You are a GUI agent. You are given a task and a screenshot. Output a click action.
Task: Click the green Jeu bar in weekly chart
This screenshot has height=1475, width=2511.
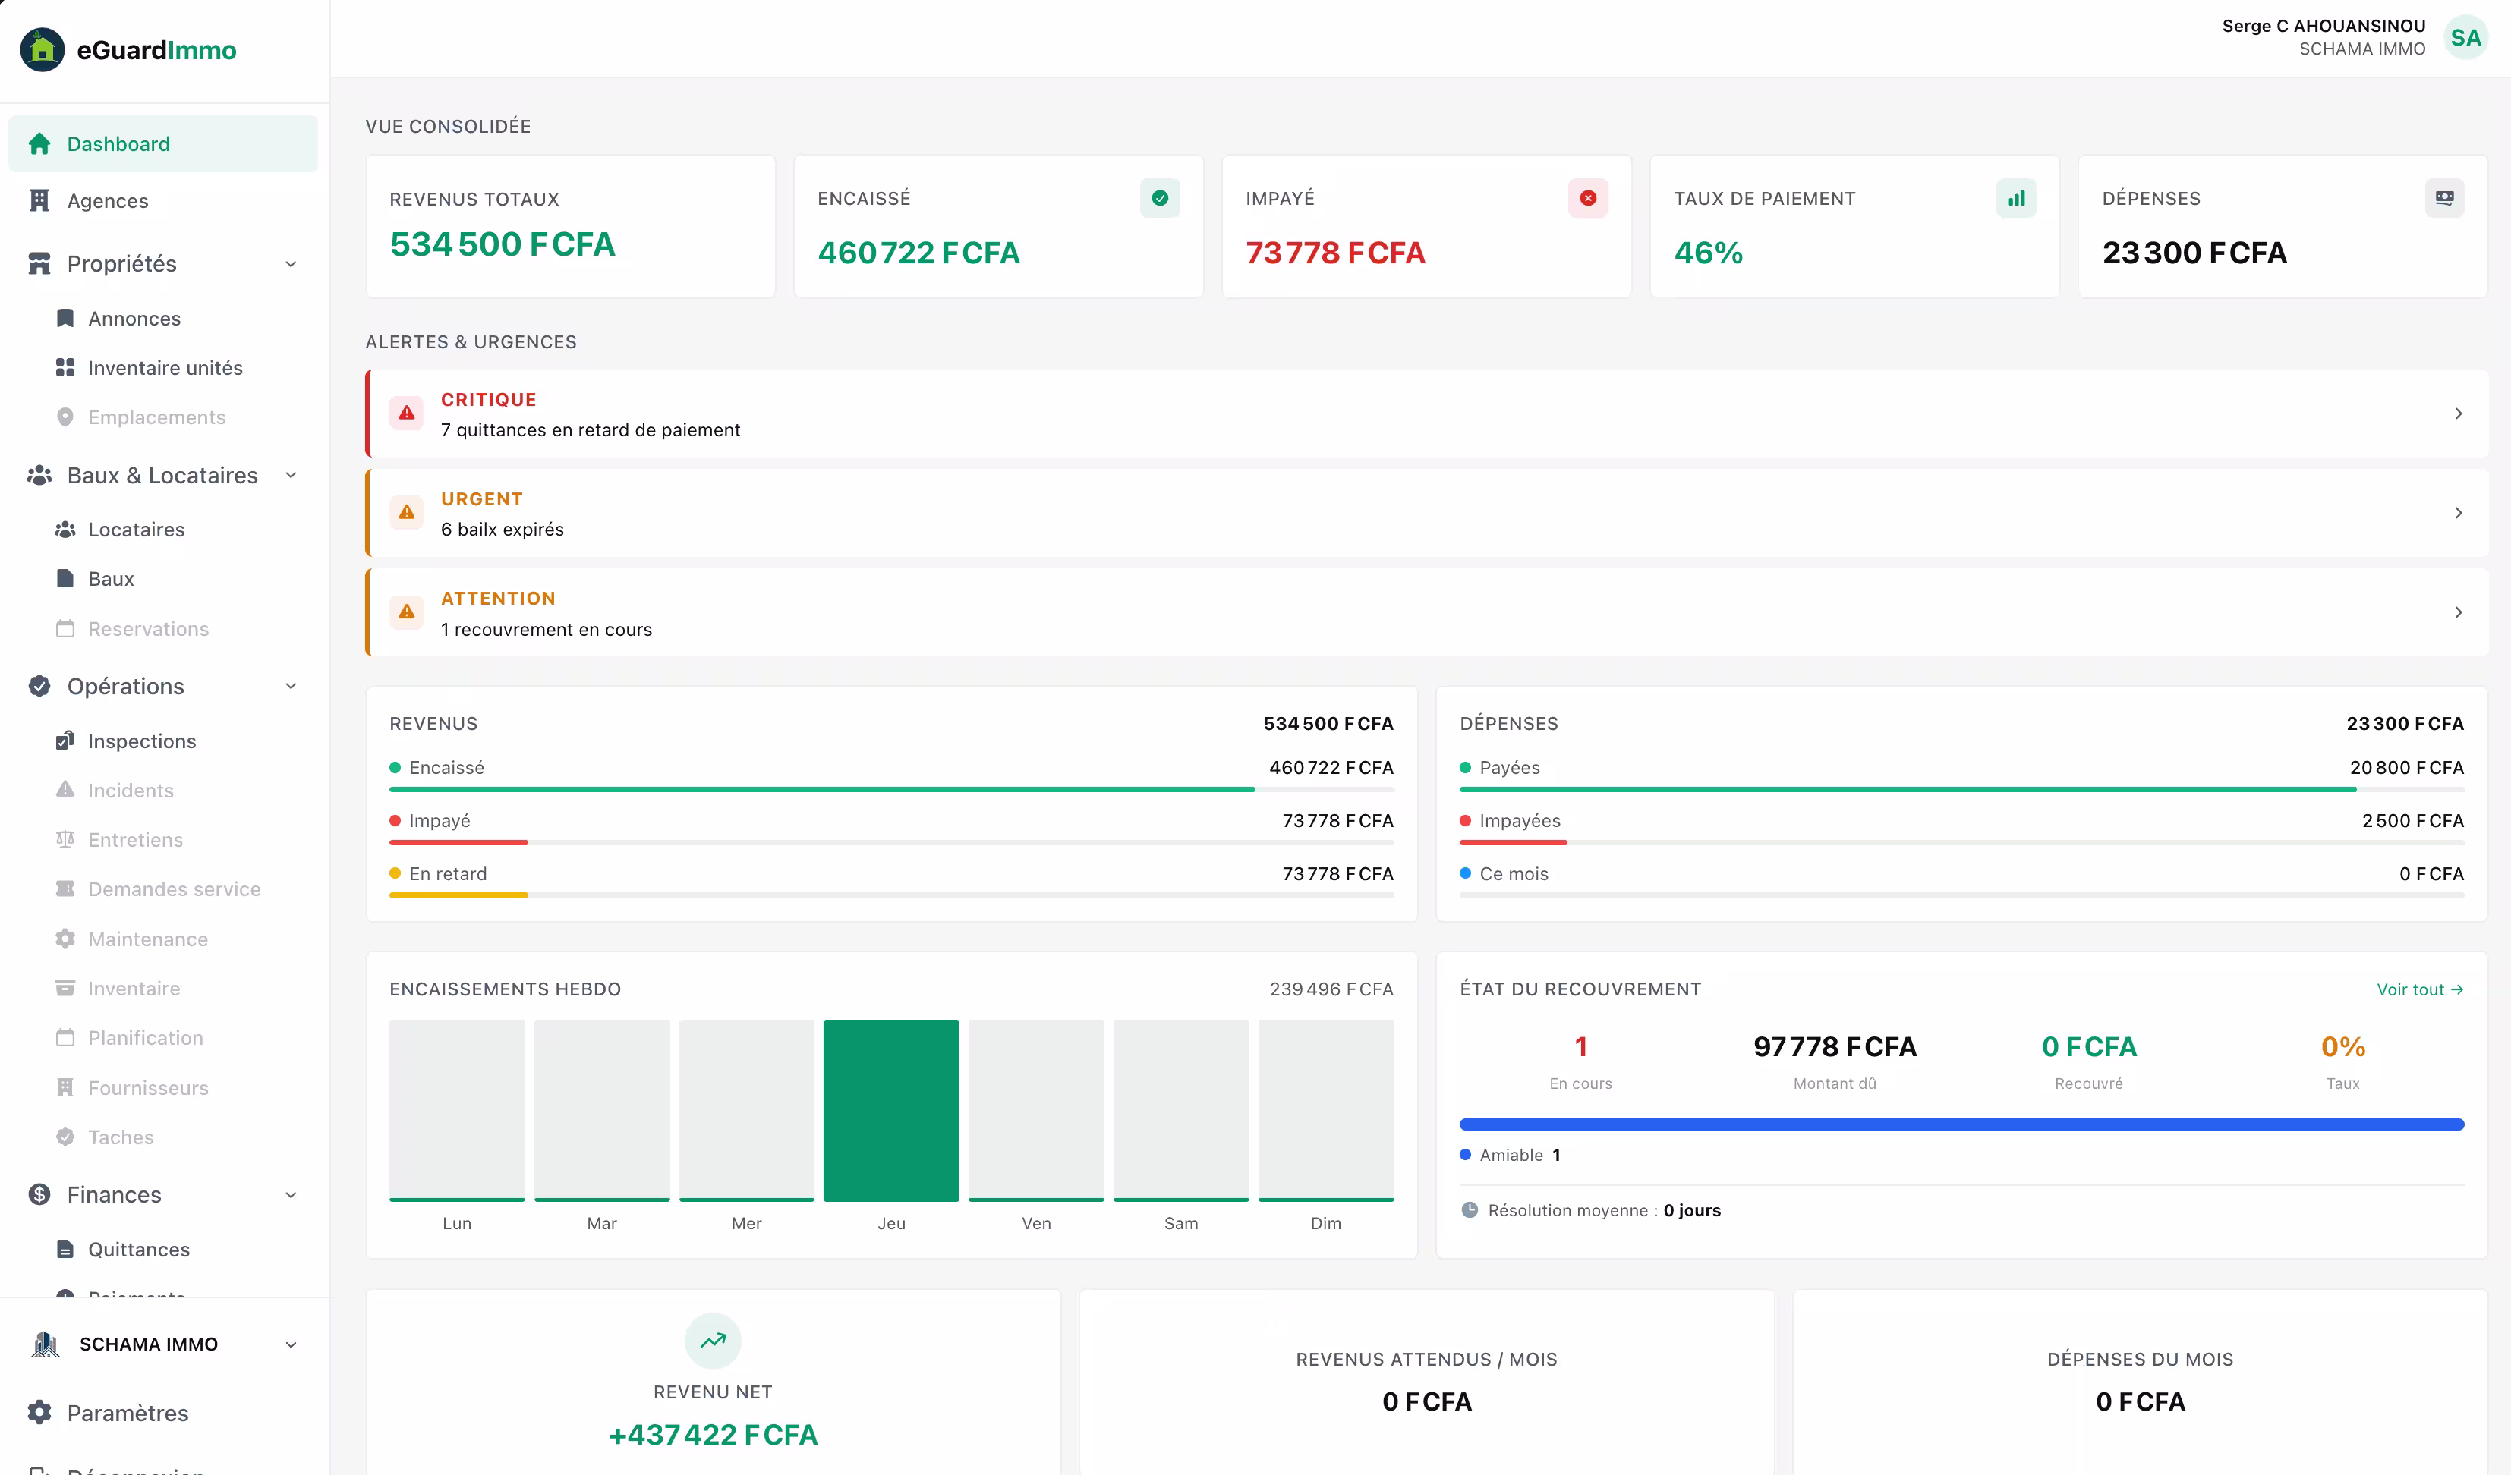(x=891, y=1109)
